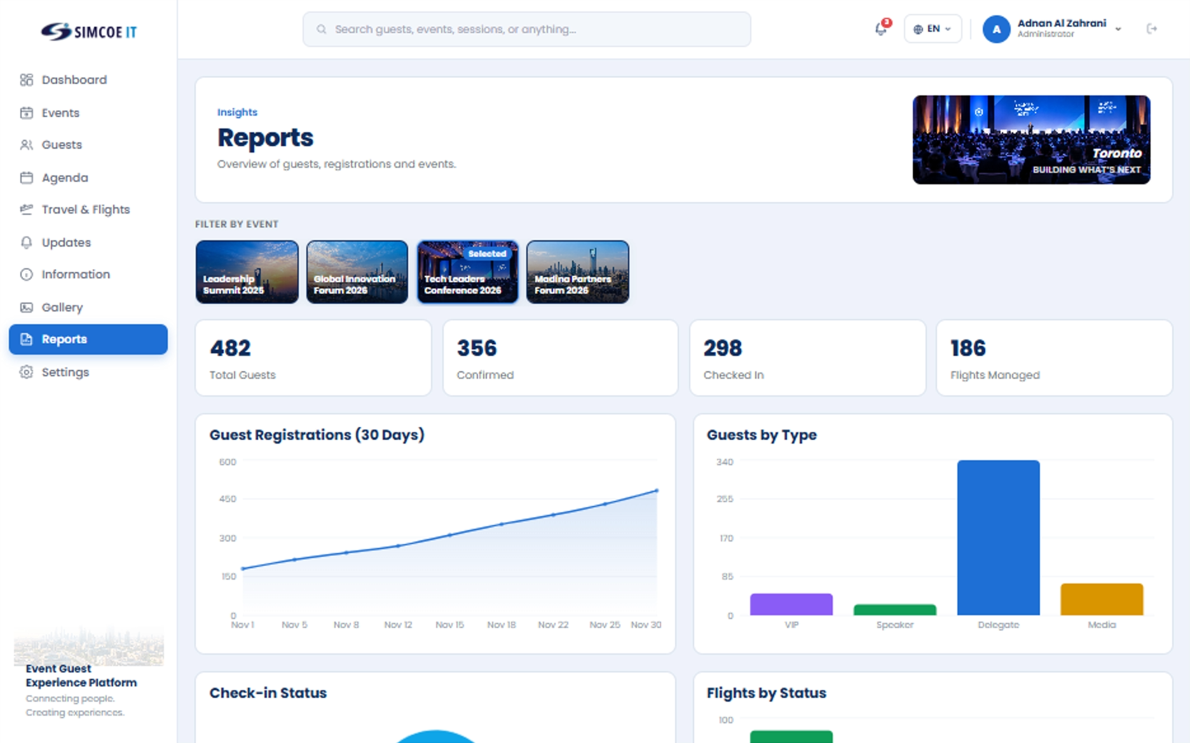Open the notifications bell with red badge
This screenshot has height=743, width=1190.
(x=882, y=28)
